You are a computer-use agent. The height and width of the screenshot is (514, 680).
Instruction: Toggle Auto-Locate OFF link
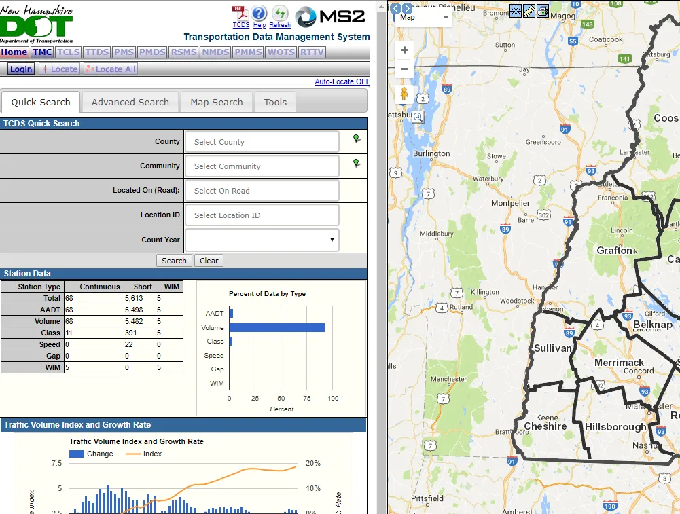click(342, 81)
